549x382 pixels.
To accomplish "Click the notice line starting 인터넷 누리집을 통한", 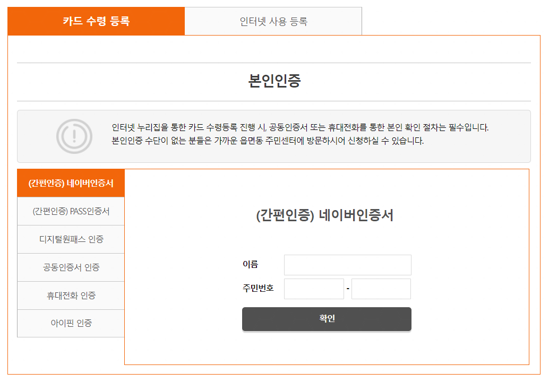I will tap(300, 127).
